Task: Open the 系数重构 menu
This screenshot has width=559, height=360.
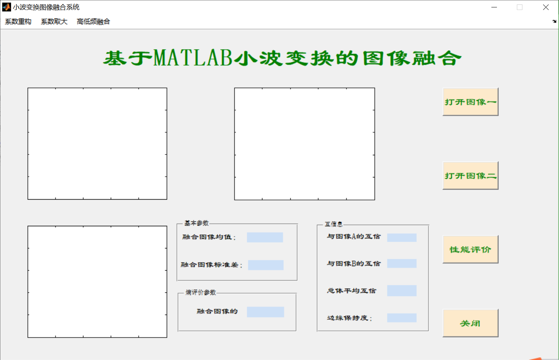Action: pos(17,21)
